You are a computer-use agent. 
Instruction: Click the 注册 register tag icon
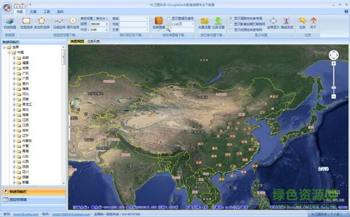[x=302, y=21]
